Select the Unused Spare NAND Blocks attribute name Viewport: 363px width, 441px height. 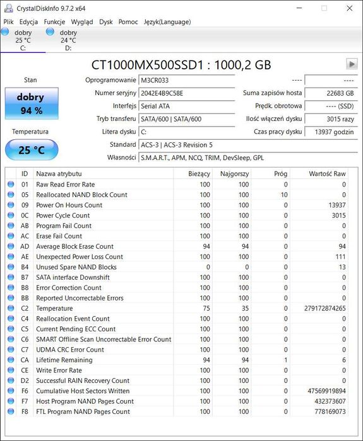(x=76, y=267)
